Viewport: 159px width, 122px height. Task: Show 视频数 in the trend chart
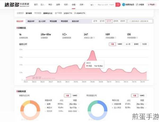coord(144,44)
